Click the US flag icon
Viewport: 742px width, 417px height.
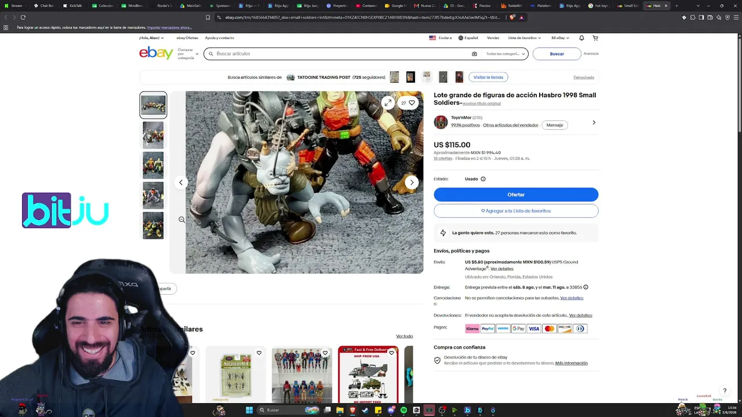[x=432, y=38]
